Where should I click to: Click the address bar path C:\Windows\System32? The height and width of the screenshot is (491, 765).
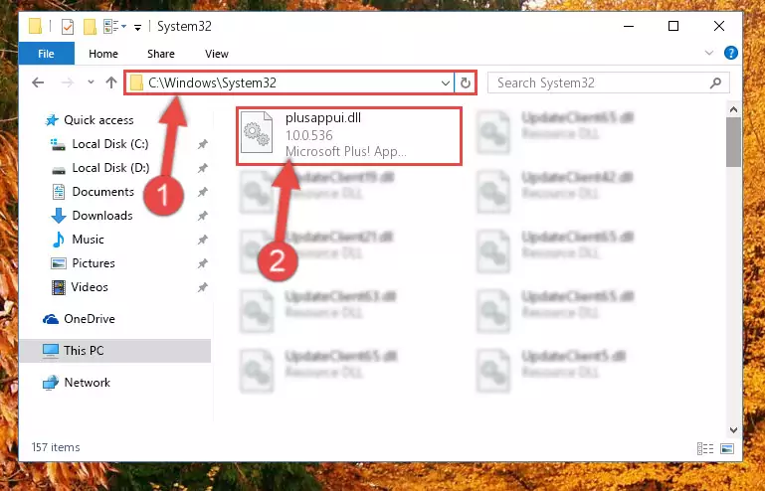tap(213, 82)
